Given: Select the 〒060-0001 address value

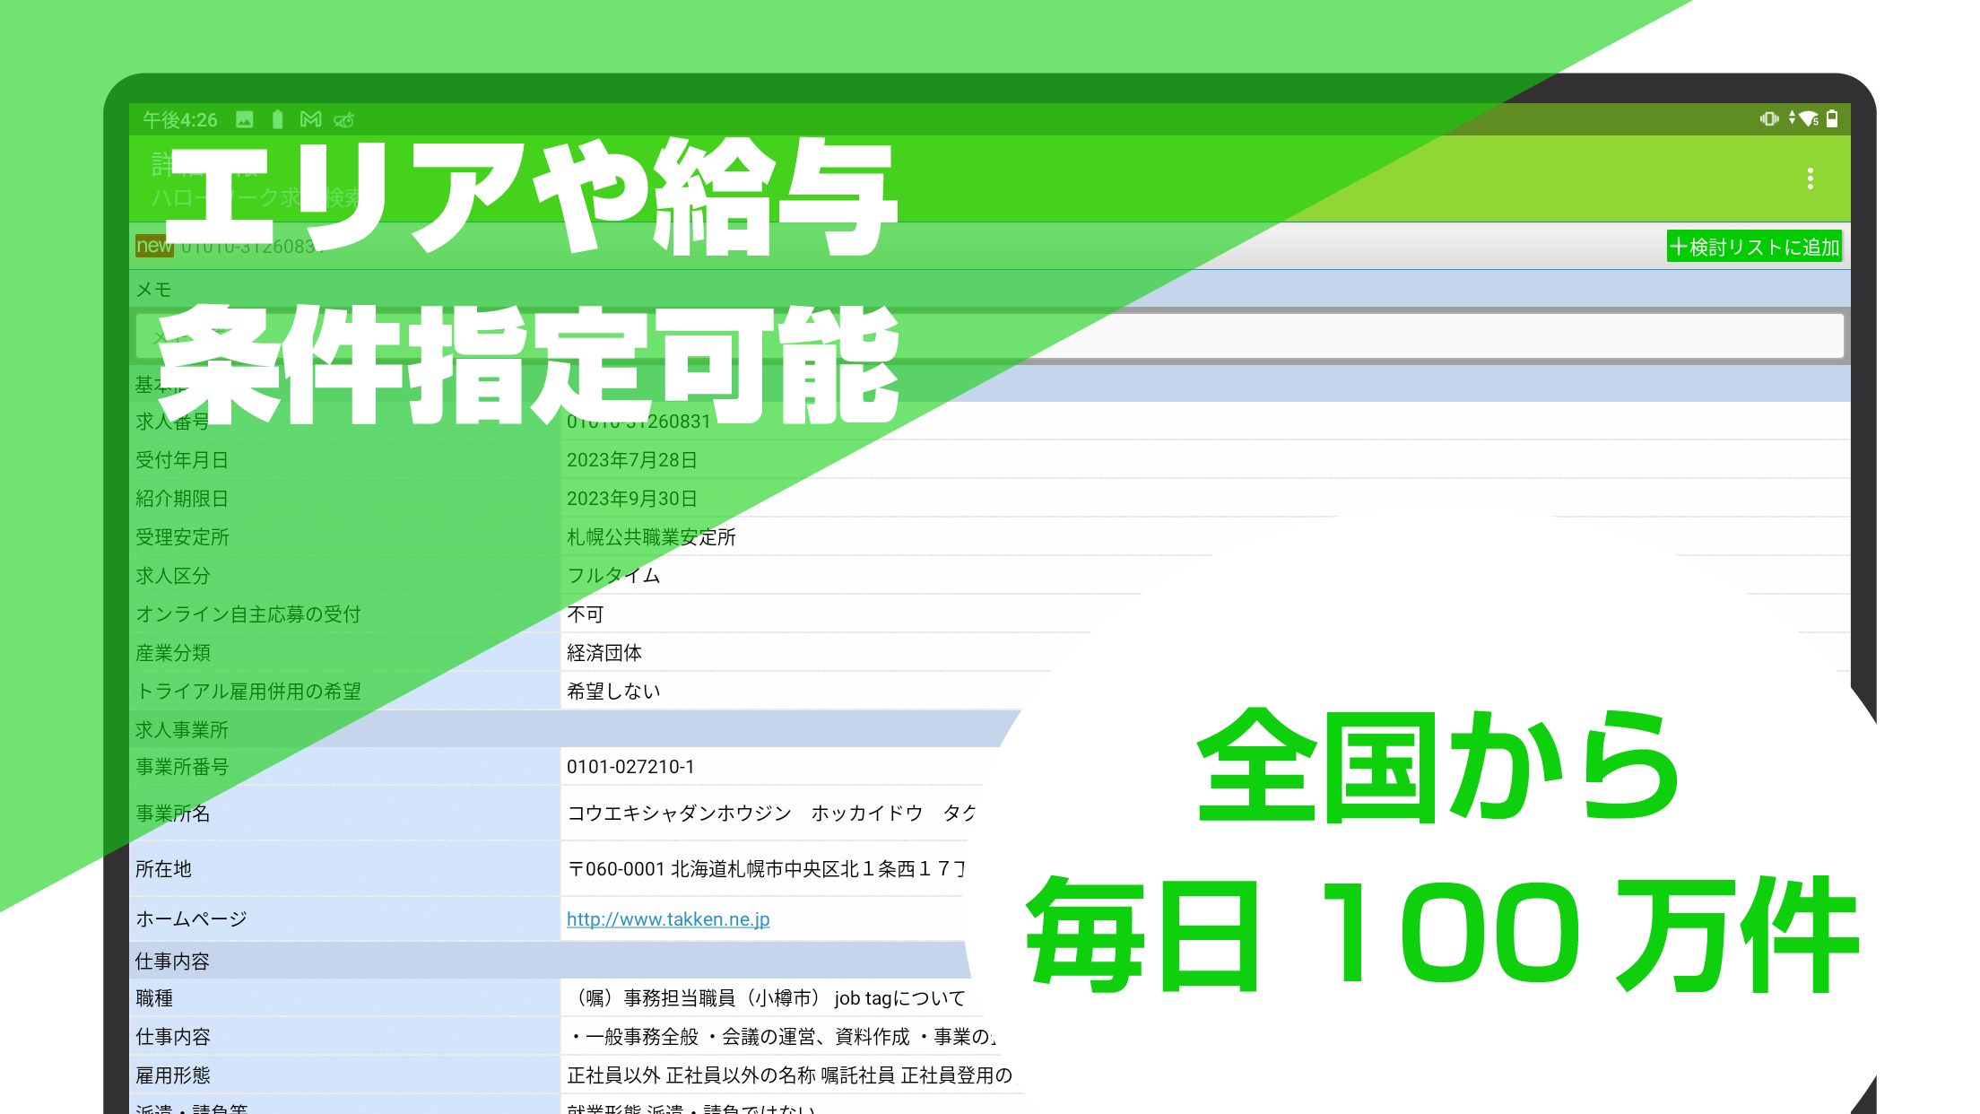Looking at the screenshot, I should click(x=767, y=869).
